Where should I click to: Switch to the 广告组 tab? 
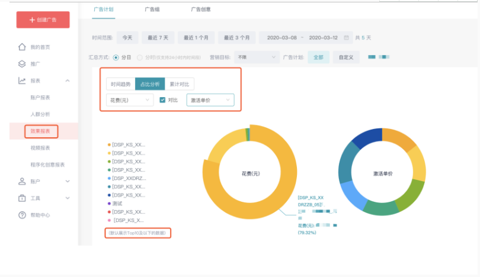tap(152, 9)
